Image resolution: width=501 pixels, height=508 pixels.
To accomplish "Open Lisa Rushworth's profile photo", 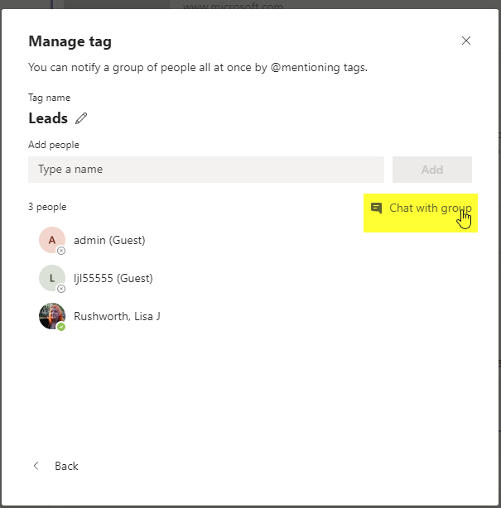I will pyautogui.click(x=52, y=316).
